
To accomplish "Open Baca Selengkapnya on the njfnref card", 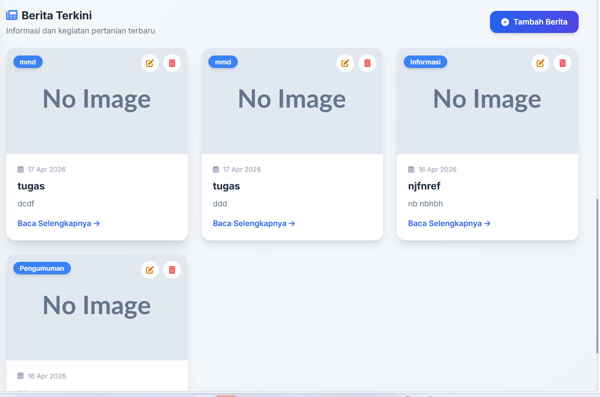I will pyautogui.click(x=449, y=223).
